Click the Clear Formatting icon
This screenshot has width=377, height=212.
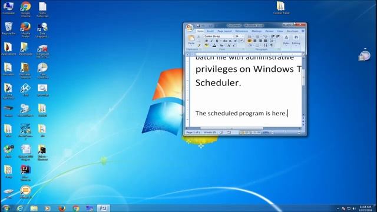242,41
